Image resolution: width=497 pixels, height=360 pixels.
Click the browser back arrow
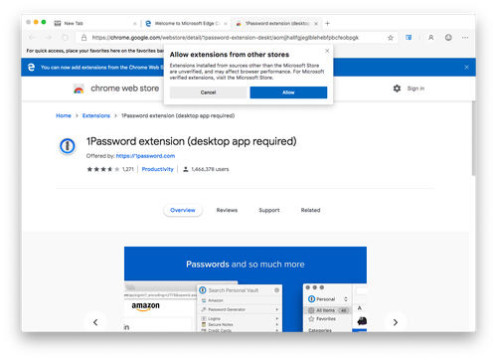(x=32, y=38)
